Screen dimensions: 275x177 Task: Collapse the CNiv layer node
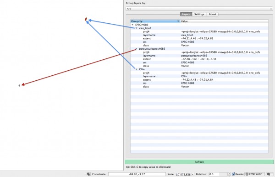click(x=136, y=69)
